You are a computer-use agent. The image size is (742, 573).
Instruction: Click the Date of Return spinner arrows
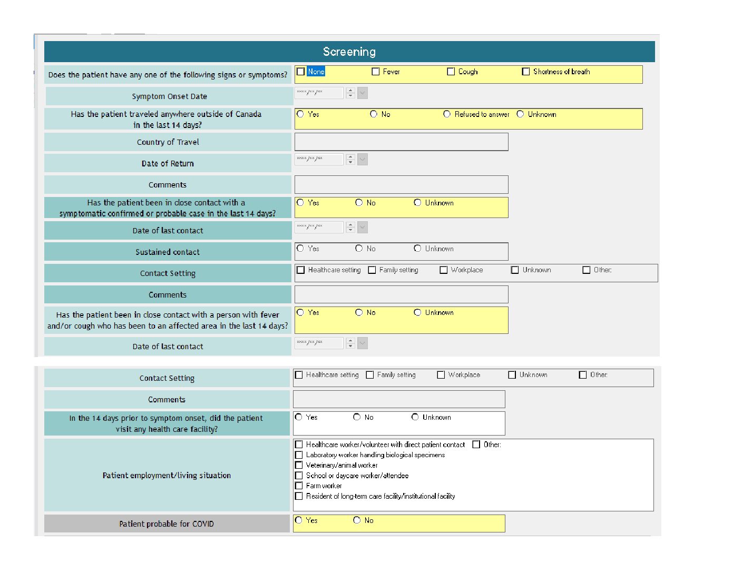(x=351, y=160)
